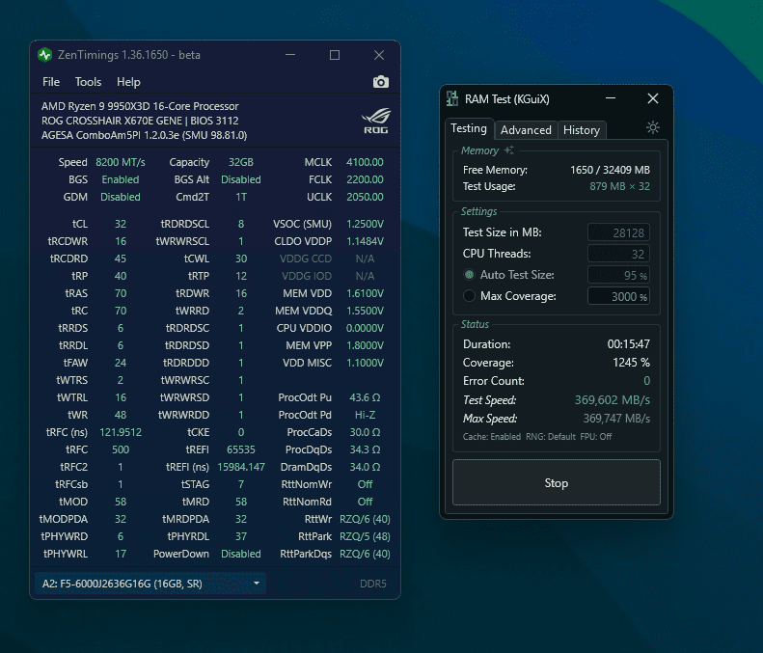Click the MEM VDD value 1.6100V
763x653 pixels.
365,293
